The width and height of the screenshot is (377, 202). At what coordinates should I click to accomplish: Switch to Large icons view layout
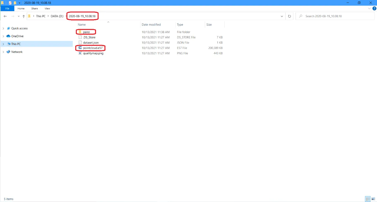coord(373,199)
